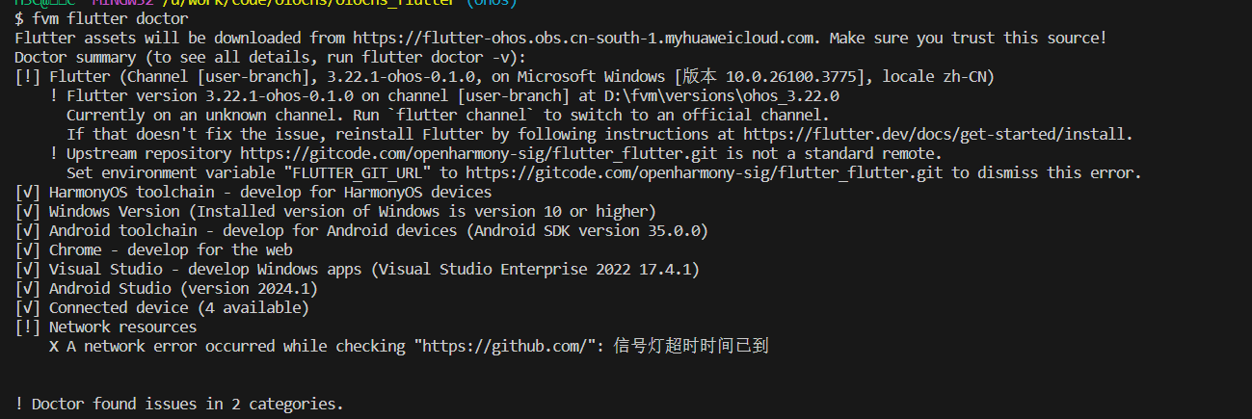Click the check mark beside Visual Studio
The width and height of the screenshot is (1252, 419).
point(28,269)
